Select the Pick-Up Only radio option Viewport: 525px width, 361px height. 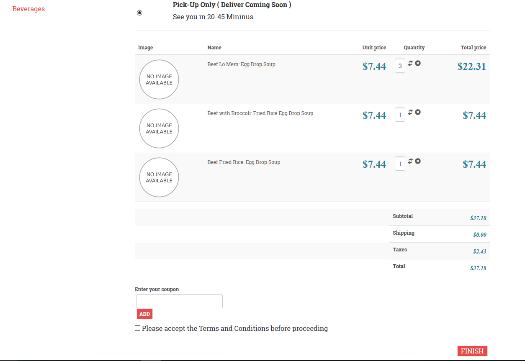[139, 13]
